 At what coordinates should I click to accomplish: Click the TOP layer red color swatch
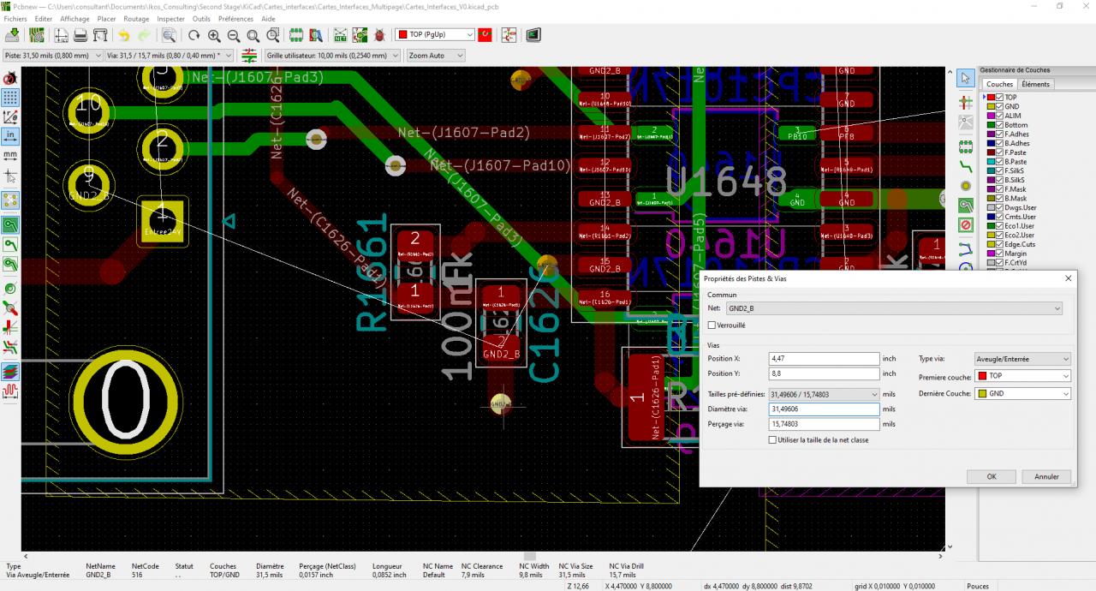point(992,98)
